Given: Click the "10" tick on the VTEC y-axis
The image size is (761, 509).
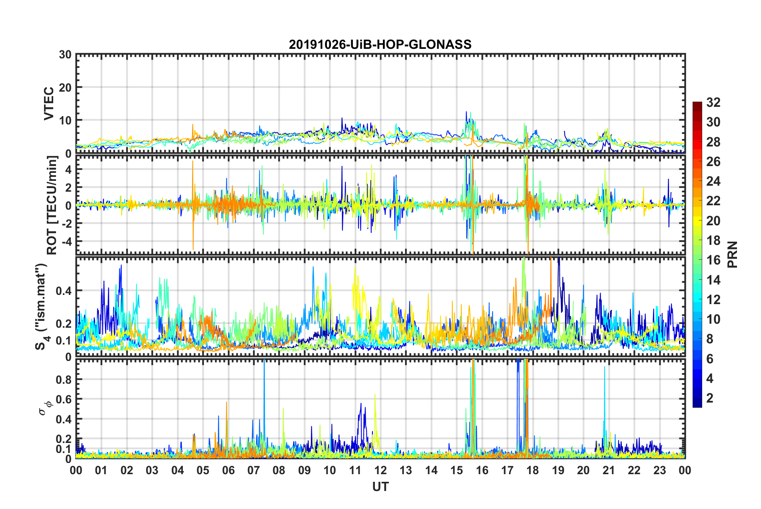Looking at the screenshot, I should [x=65, y=120].
